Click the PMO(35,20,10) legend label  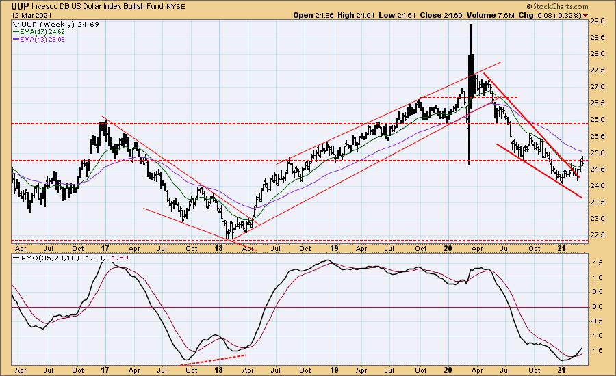tap(50, 258)
